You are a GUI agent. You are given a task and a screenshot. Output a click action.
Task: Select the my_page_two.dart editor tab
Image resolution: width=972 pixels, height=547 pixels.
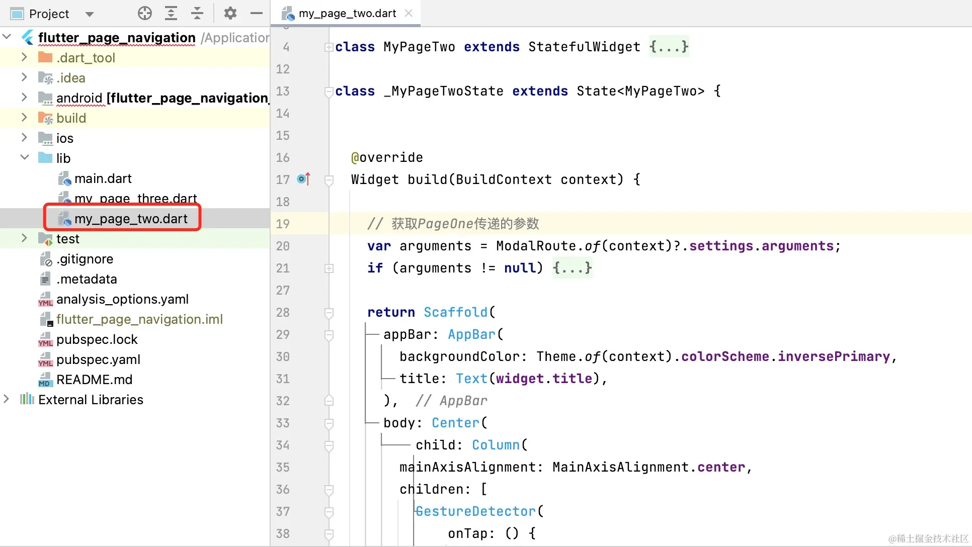click(347, 14)
